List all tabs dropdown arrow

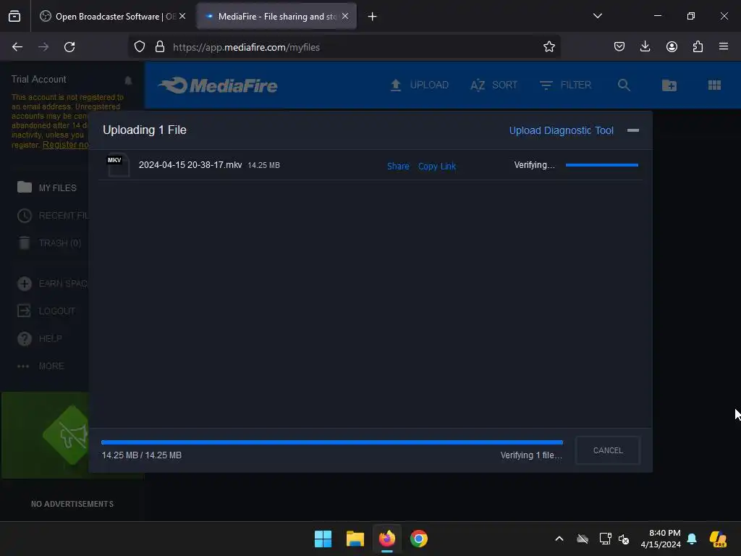click(597, 16)
